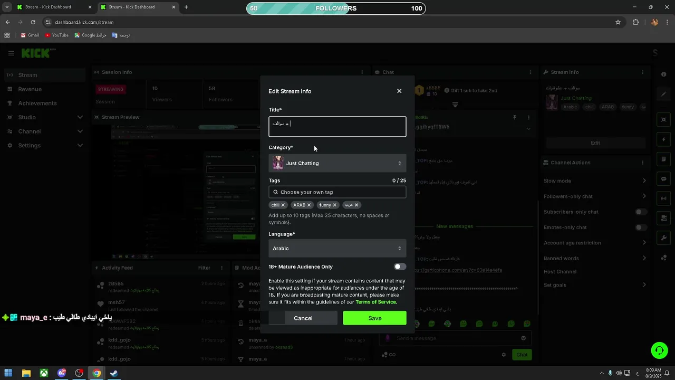This screenshot has width=675, height=380.
Task: Expand Followers-only chat options
Action: coord(644,196)
